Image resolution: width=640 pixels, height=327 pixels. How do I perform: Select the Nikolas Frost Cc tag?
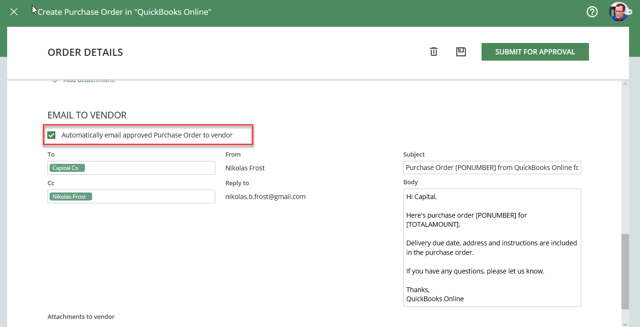(x=71, y=196)
